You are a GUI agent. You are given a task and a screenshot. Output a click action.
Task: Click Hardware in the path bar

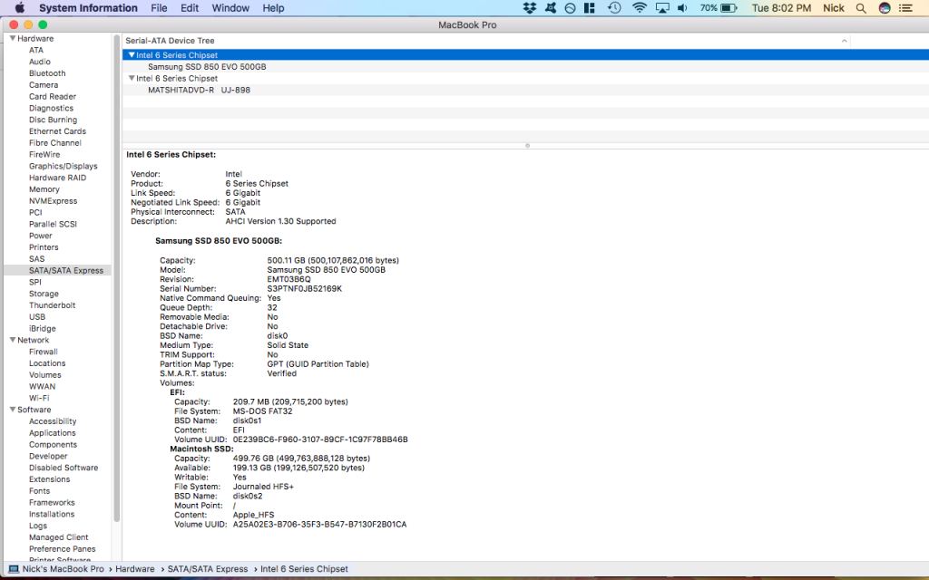tap(134, 569)
